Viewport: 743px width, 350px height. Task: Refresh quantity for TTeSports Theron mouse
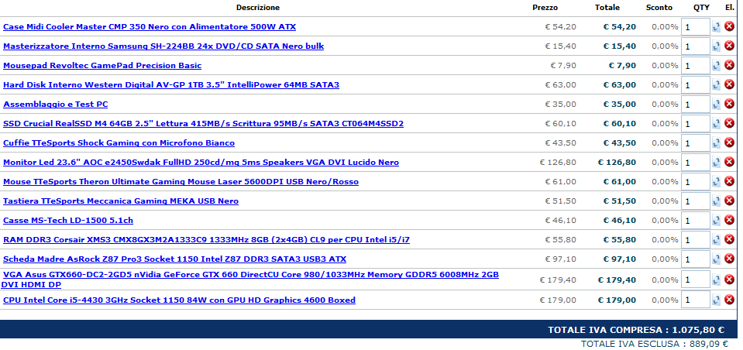[716, 182]
